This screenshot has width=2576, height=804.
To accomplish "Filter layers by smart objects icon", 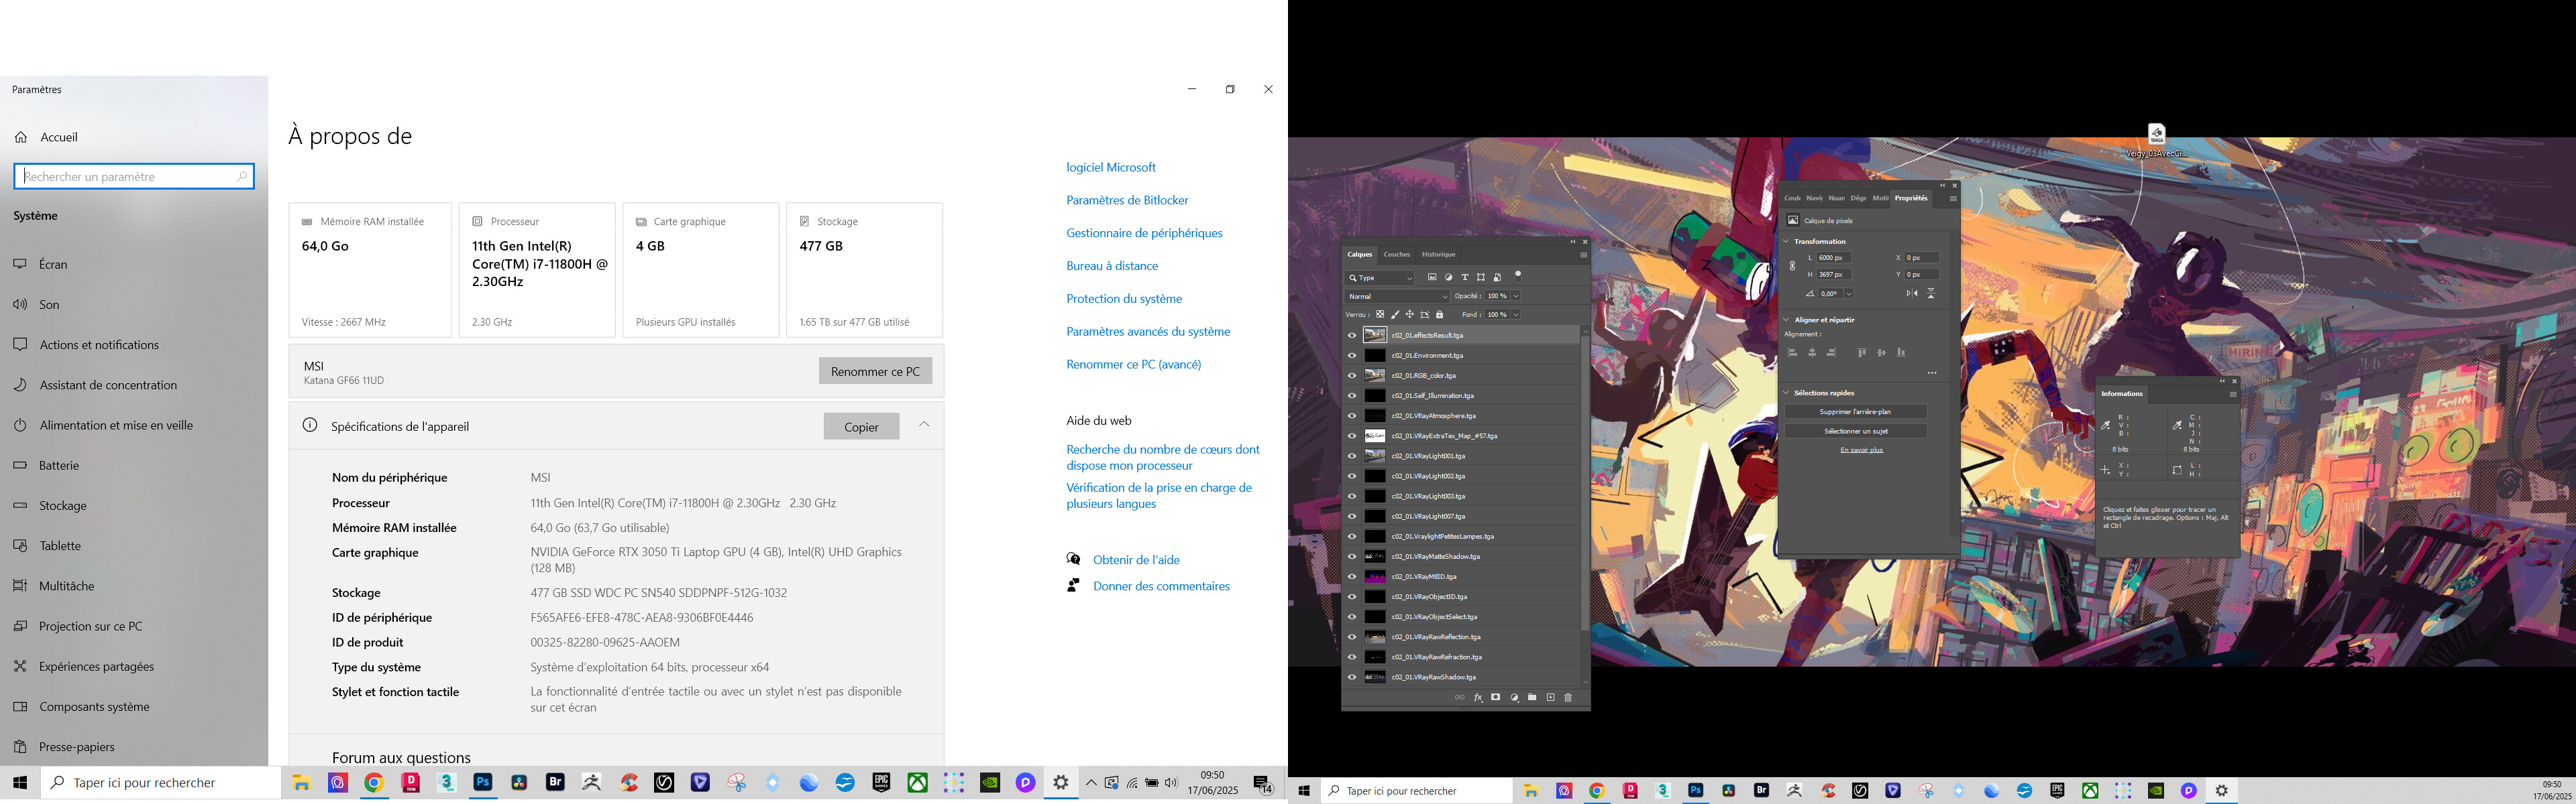I will [x=1497, y=277].
